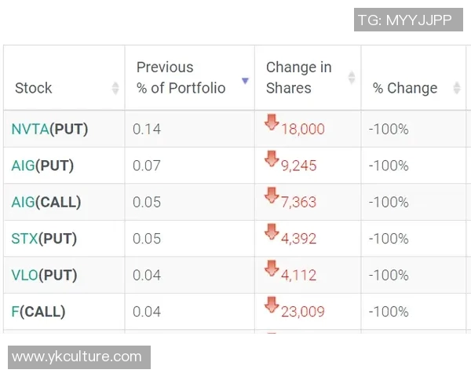Image resolution: width=471 pixels, height=377 pixels.
Task: Click the red down arrow beside 9,245
Action: tap(272, 159)
